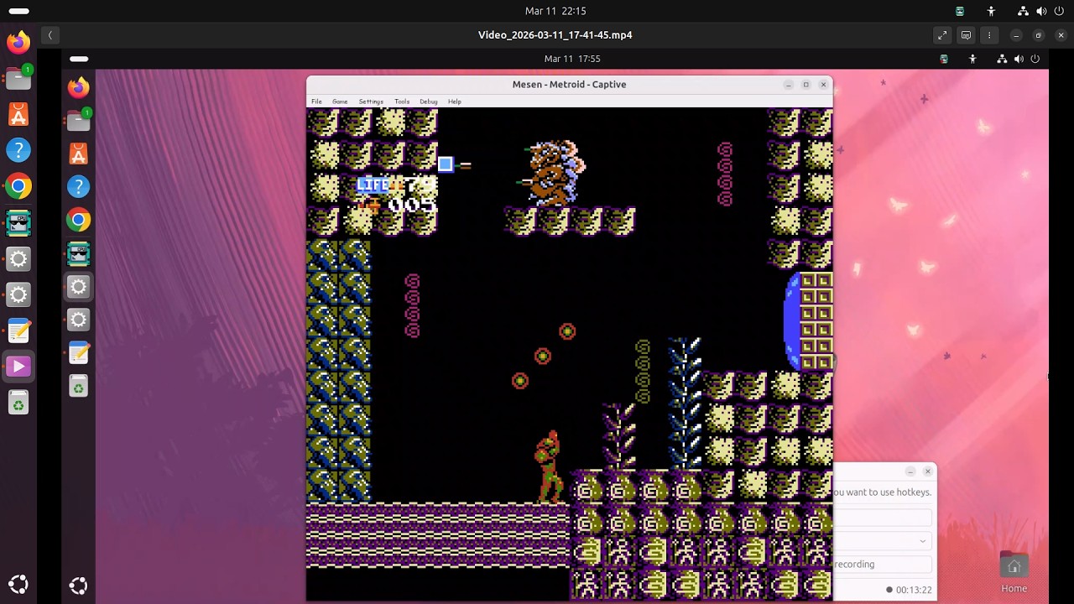Viewport: 1074px width, 604px height.
Task: Open Firefox from the outer Ubuntu dock
Action: tap(18, 41)
